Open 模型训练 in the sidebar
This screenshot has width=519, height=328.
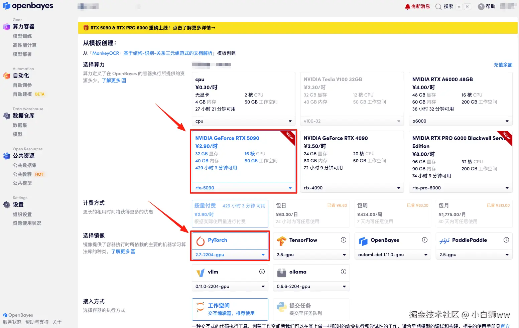pyautogui.click(x=22, y=36)
